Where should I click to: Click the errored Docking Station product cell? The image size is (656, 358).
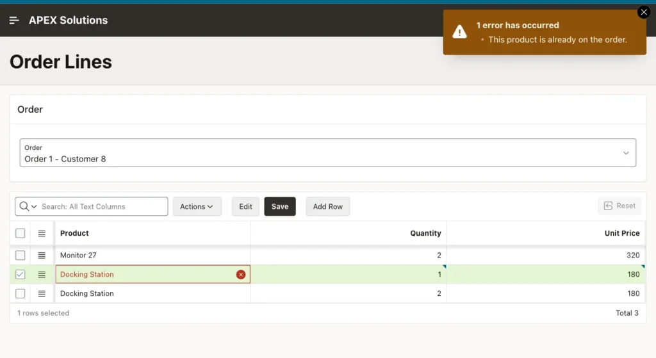tap(152, 274)
